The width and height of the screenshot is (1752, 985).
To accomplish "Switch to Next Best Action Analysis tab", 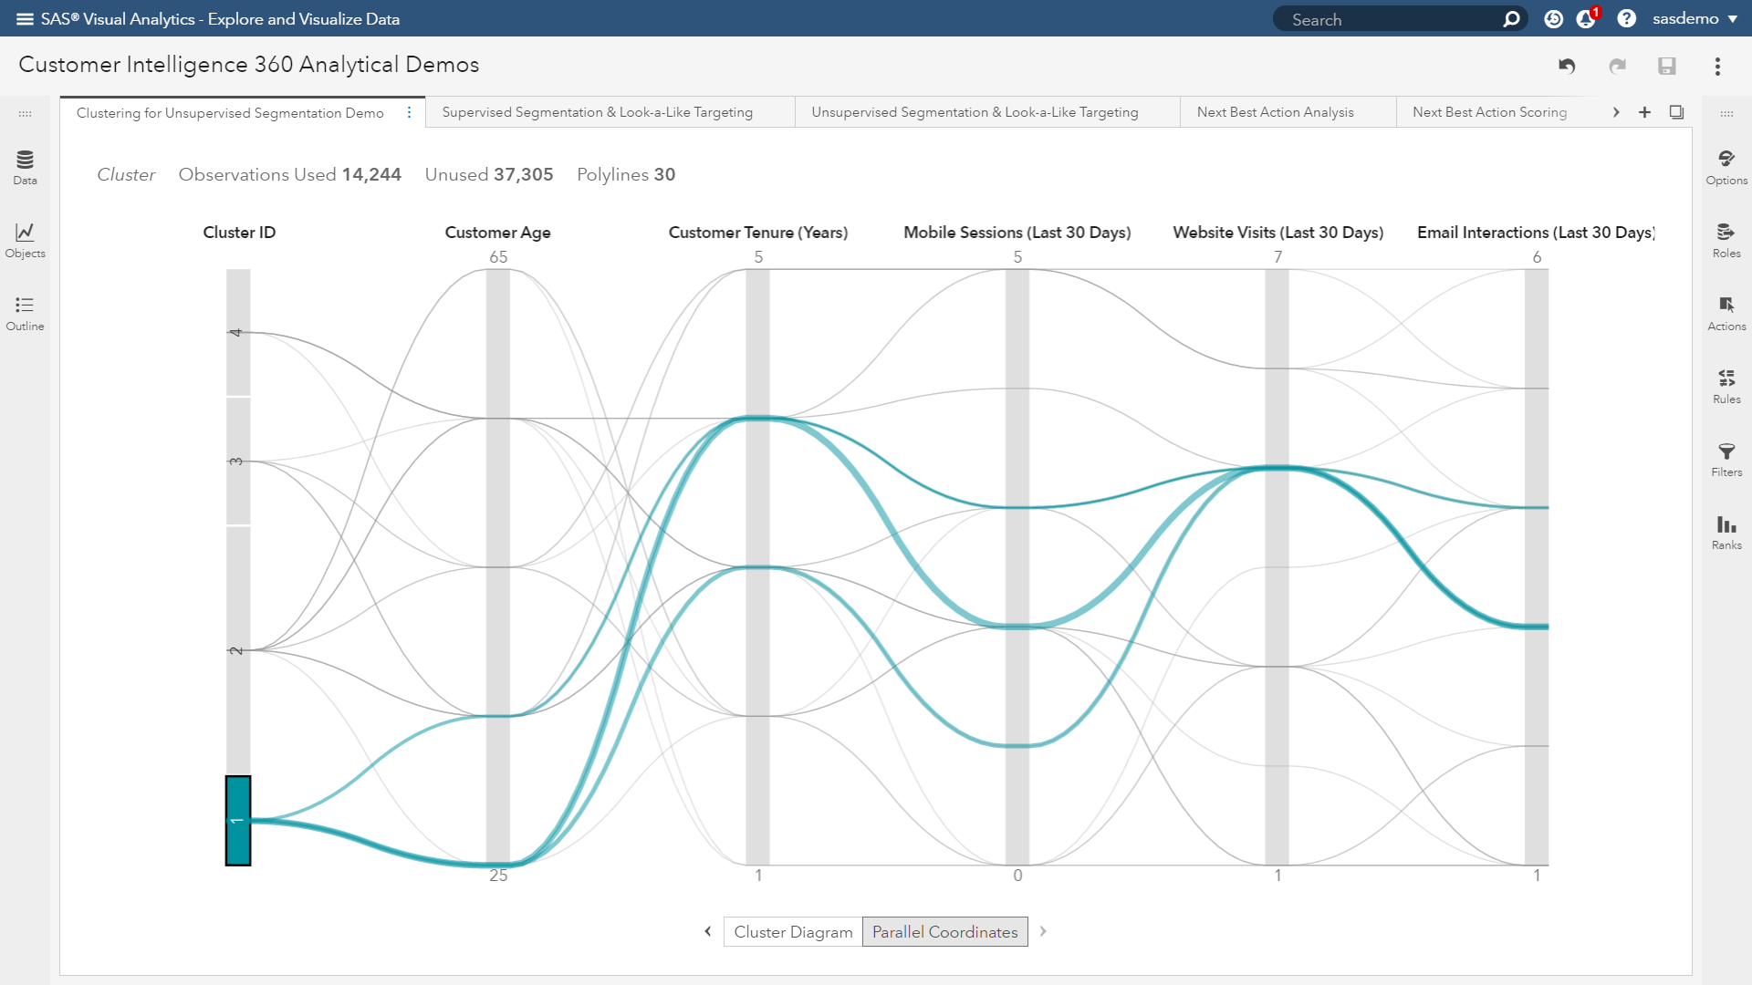I will (1275, 112).
